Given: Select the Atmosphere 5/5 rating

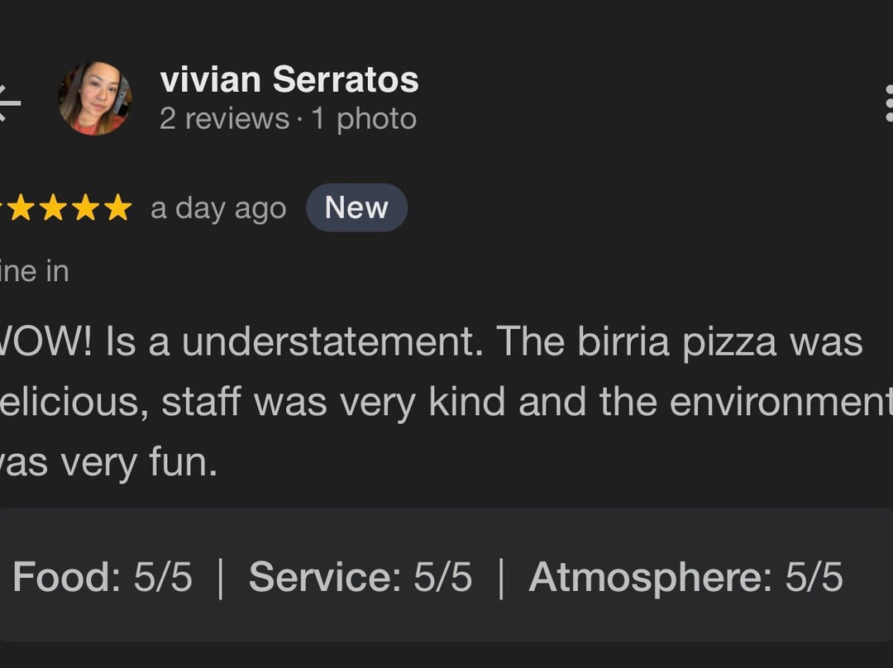Looking at the screenshot, I should tap(685, 576).
